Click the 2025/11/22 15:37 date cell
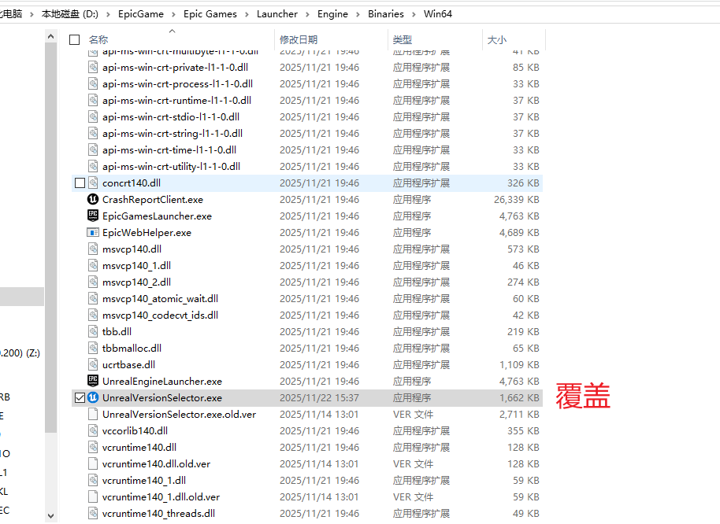Screen dimensions: 720x524 319,397
